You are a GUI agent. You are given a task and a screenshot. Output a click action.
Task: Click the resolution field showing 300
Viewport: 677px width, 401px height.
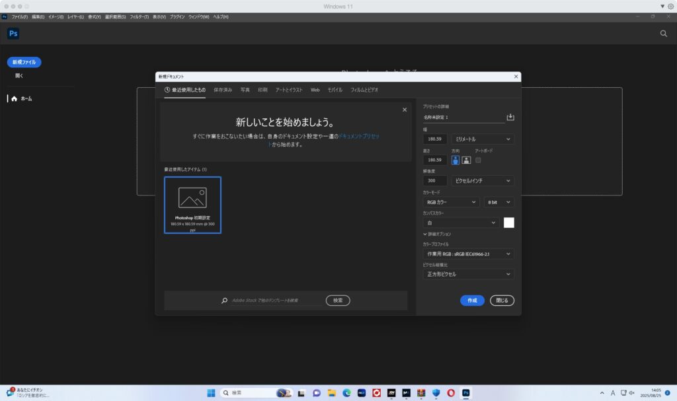coord(435,181)
